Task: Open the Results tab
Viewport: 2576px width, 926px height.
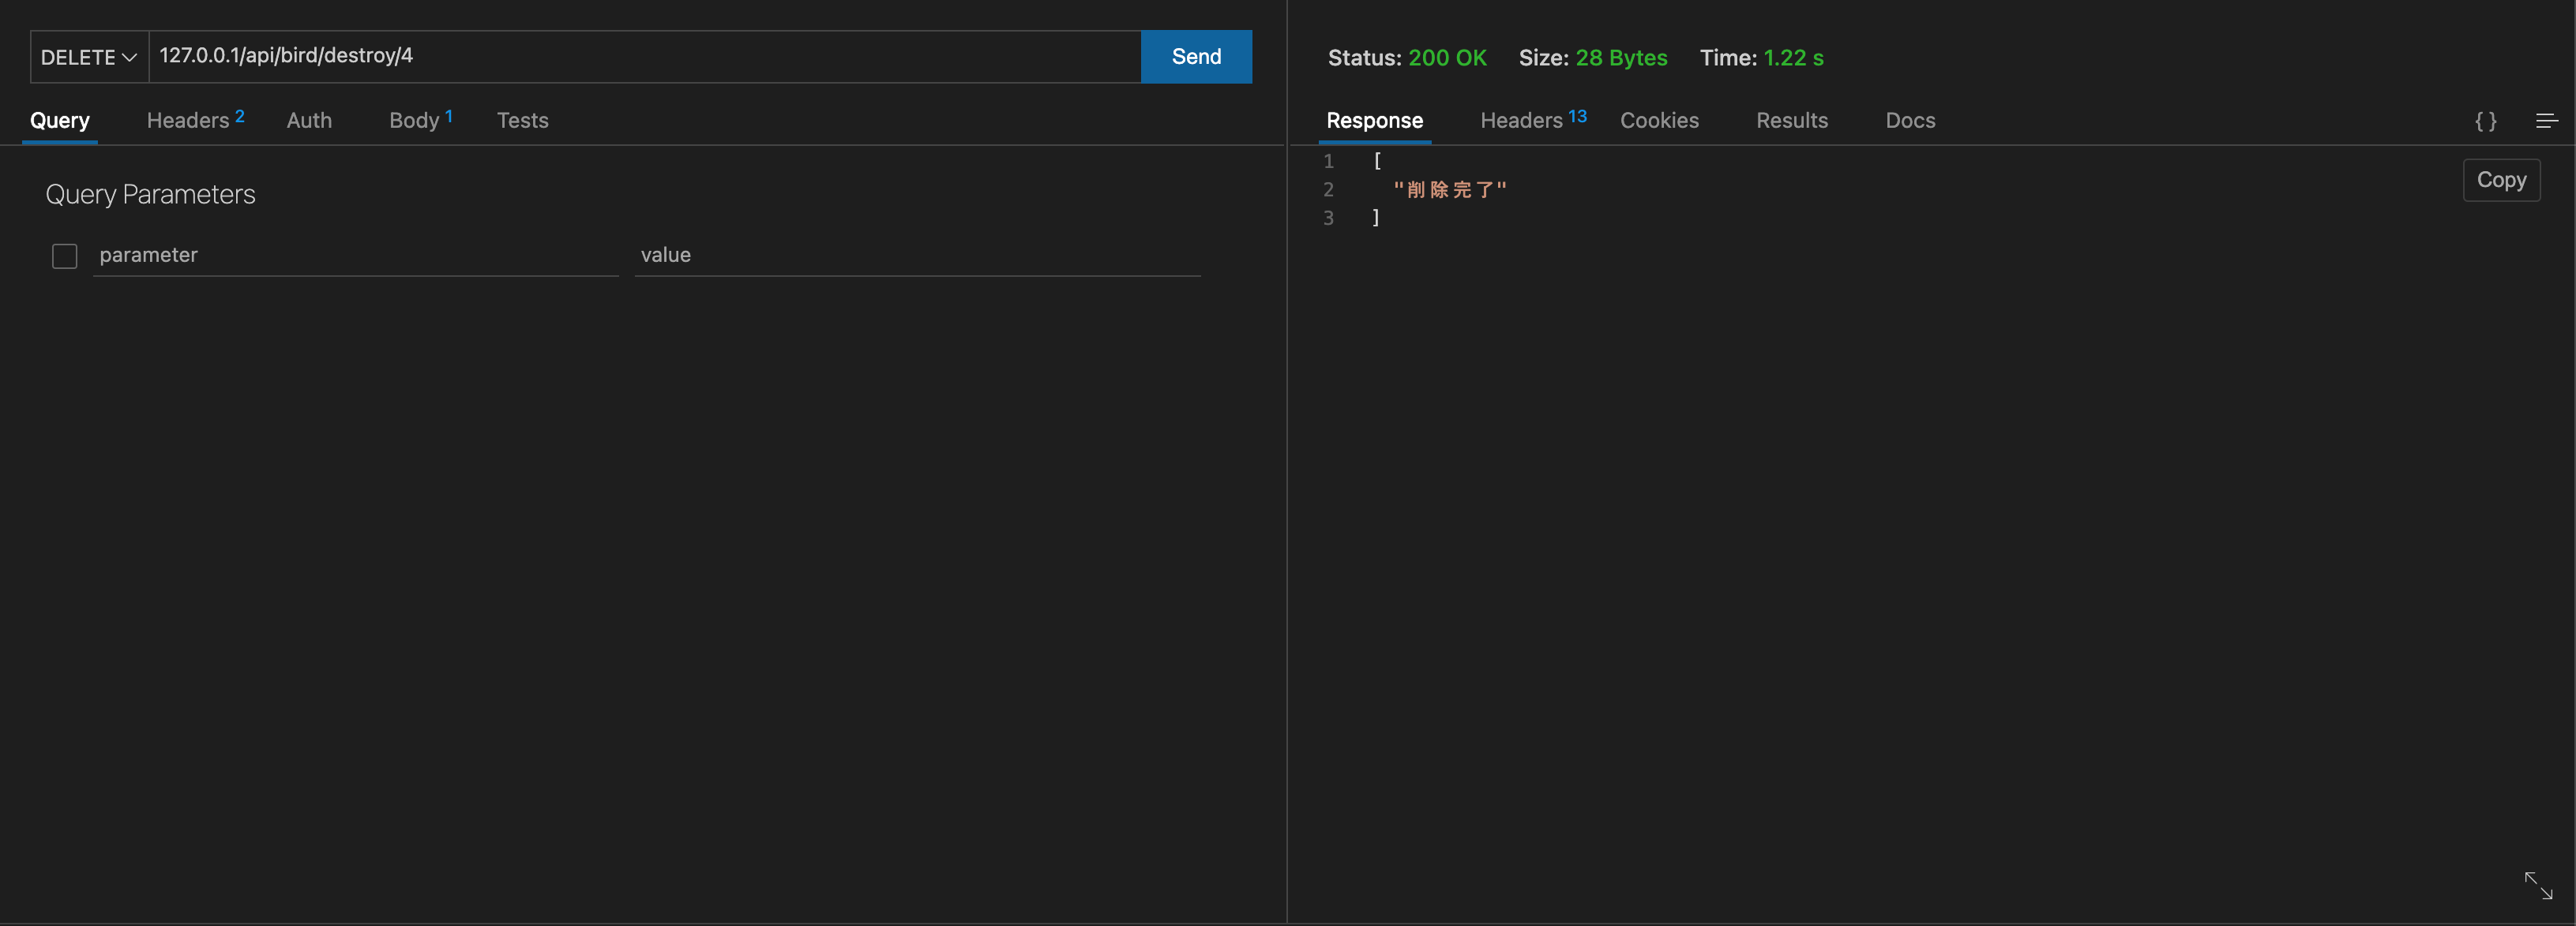Action: pyautogui.click(x=1791, y=120)
